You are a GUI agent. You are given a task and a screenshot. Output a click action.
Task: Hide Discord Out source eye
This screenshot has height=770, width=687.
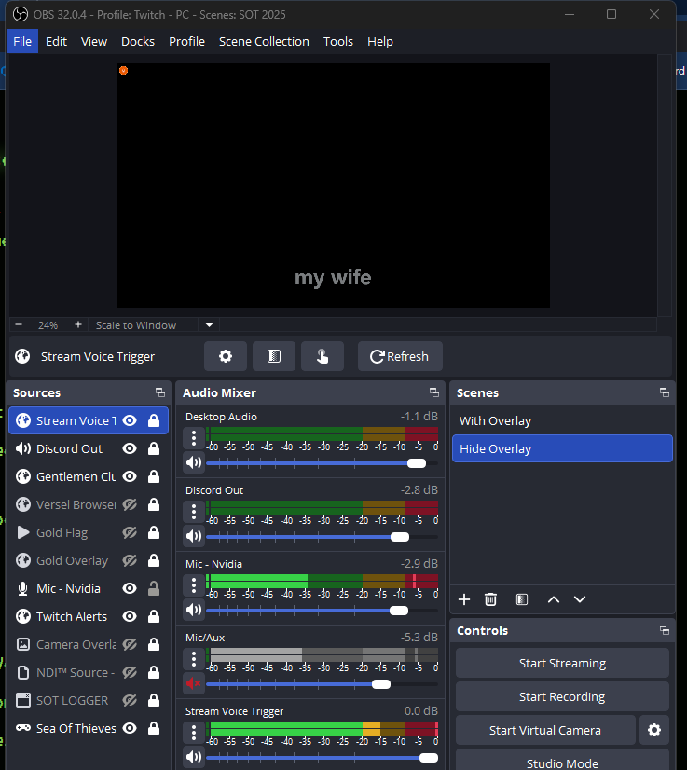[x=130, y=448]
